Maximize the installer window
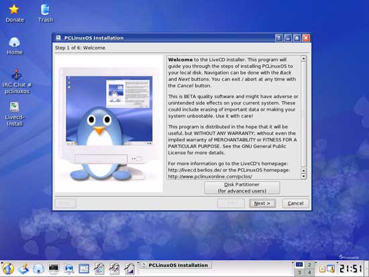 coord(297,38)
